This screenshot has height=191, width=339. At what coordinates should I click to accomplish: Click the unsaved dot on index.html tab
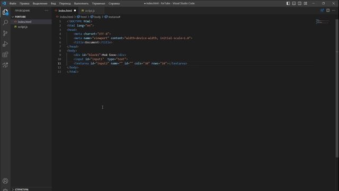[75, 11]
